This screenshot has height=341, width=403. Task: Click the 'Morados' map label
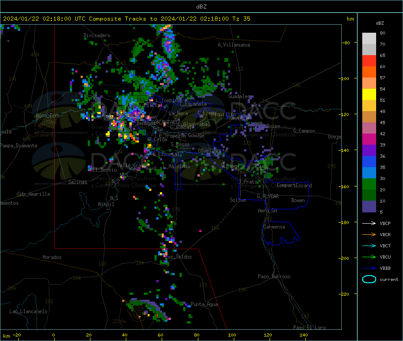(52, 257)
